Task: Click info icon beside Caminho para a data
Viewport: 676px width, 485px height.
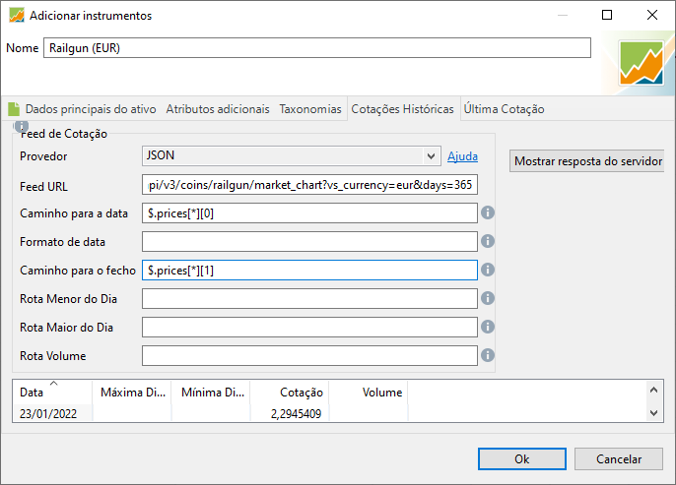Action: pos(488,212)
